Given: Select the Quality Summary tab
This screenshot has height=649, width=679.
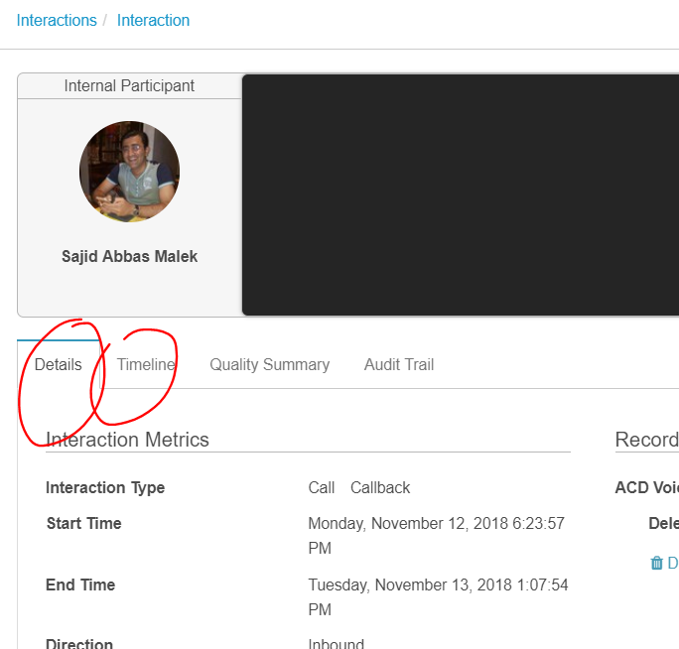Looking at the screenshot, I should [269, 364].
